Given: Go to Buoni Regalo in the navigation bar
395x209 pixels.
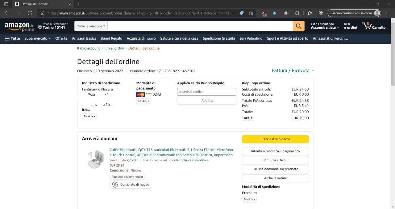Looking at the screenshot, I should pos(111,38).
